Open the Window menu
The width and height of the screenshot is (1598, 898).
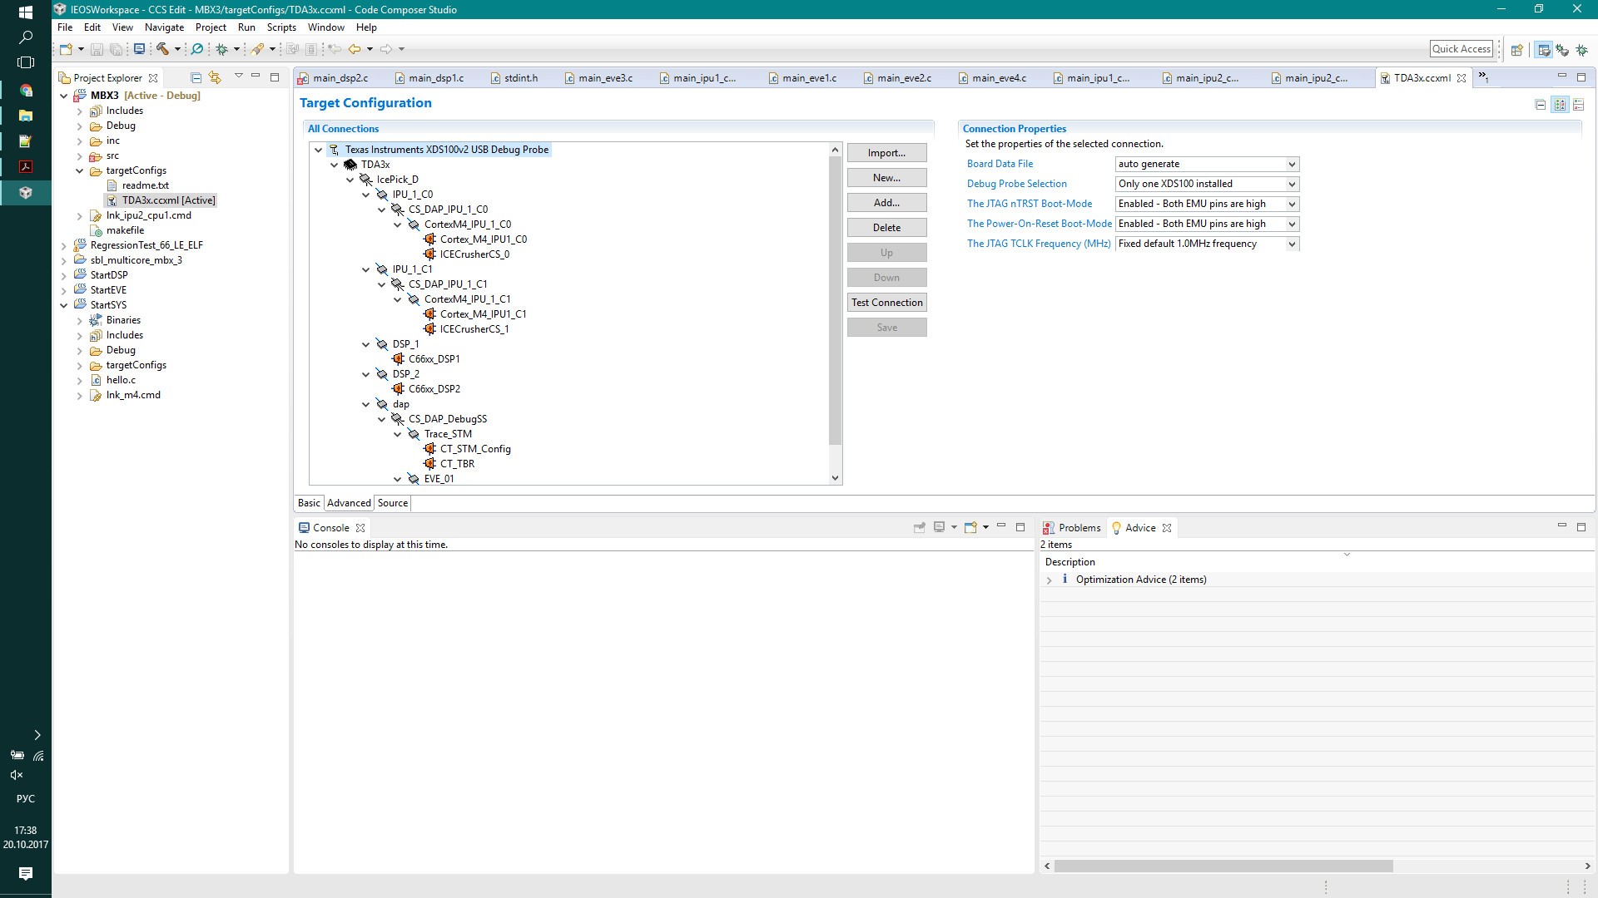(x=325, y=27)
